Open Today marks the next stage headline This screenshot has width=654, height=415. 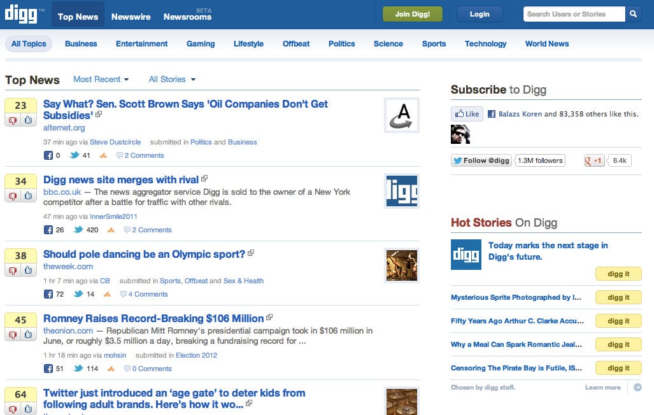(x=548, y=251)
